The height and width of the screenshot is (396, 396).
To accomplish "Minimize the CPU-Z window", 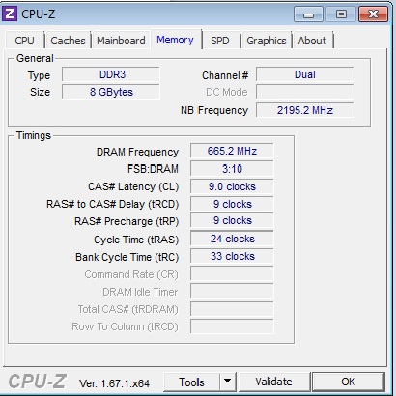I will (x=308, y=14).
